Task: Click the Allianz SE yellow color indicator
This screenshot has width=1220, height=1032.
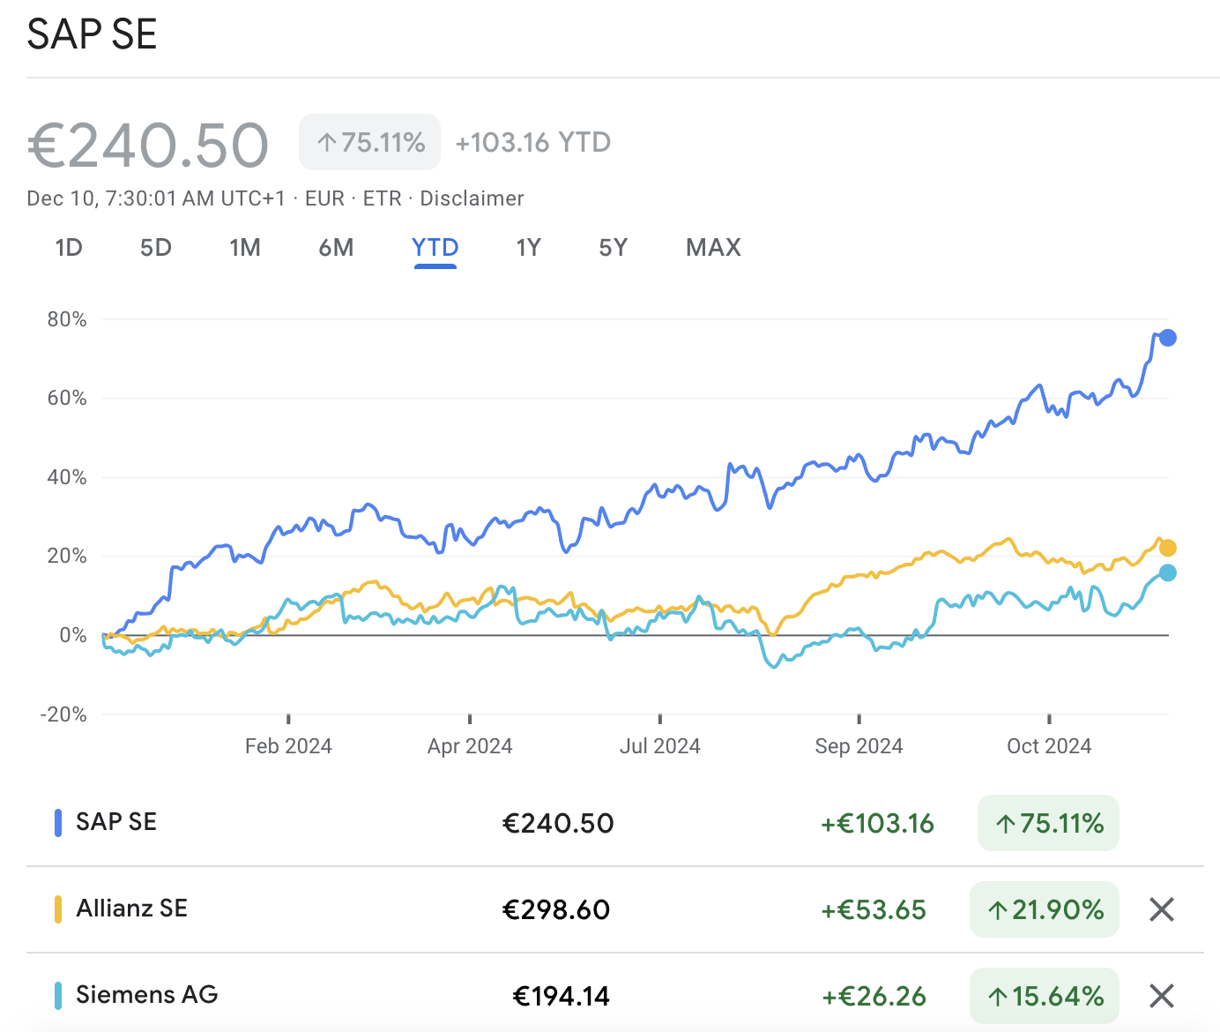Action: point(58,909)
